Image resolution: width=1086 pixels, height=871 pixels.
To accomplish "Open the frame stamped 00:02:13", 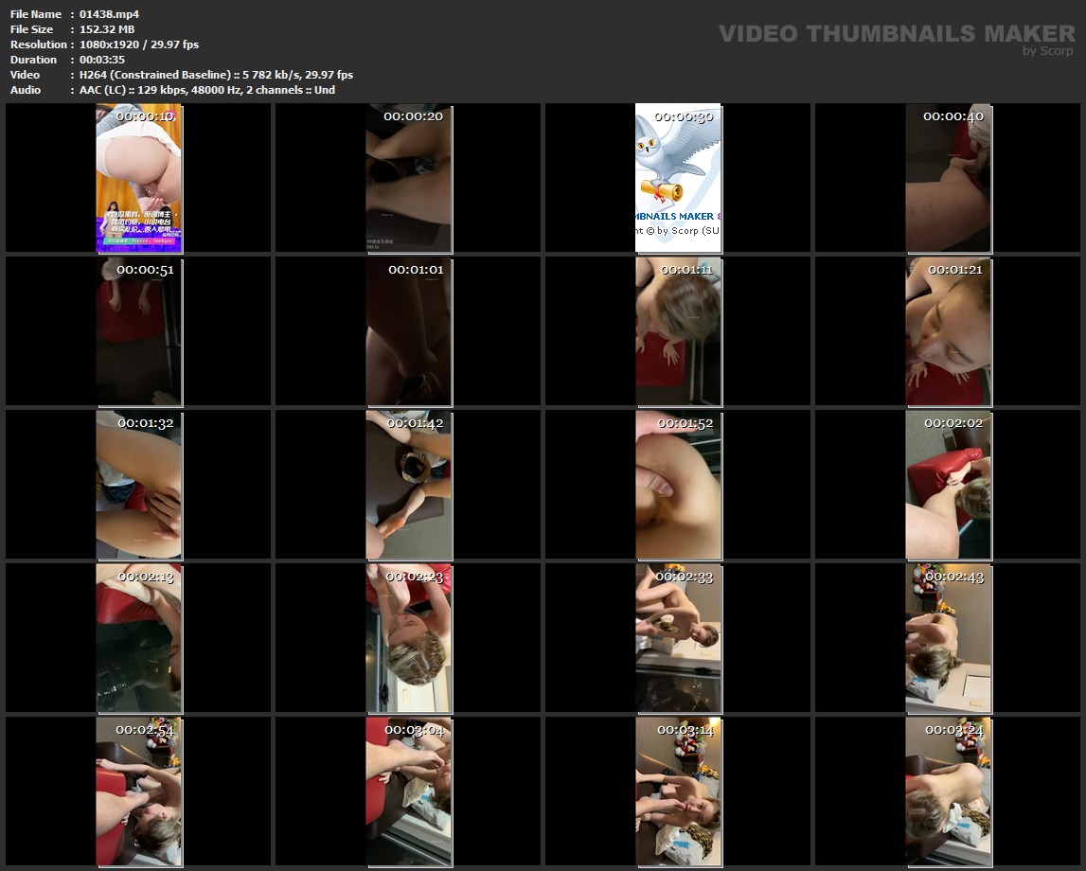I will tap(138, 638).
